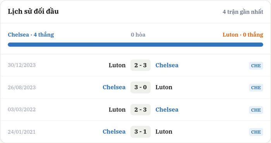Image resolution: width=271 pixels, height=143 pixels.
Task: Select the 2 - 3 score on 30/12/2023
Action: tap(141, 65)
